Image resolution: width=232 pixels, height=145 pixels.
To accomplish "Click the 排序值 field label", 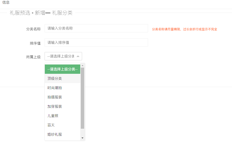I will (35, 43).
